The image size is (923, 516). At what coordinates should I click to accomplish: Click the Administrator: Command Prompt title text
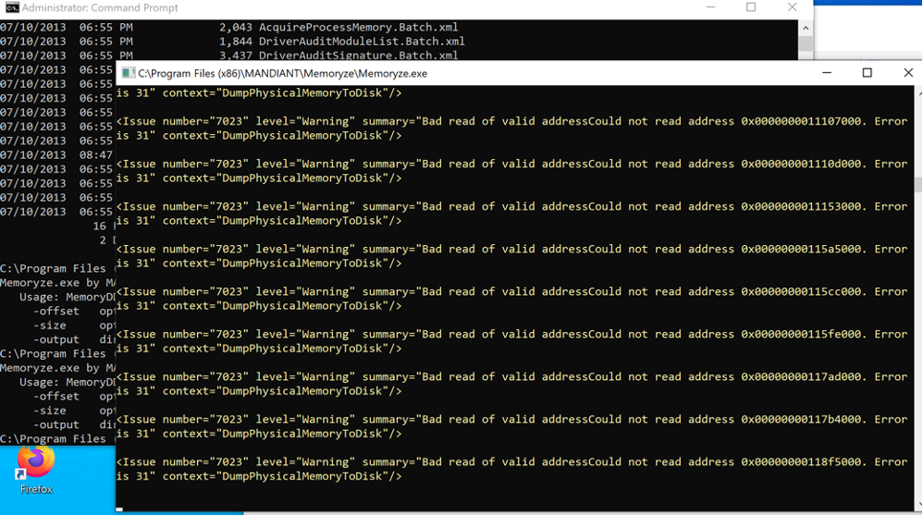click(100, 7)
